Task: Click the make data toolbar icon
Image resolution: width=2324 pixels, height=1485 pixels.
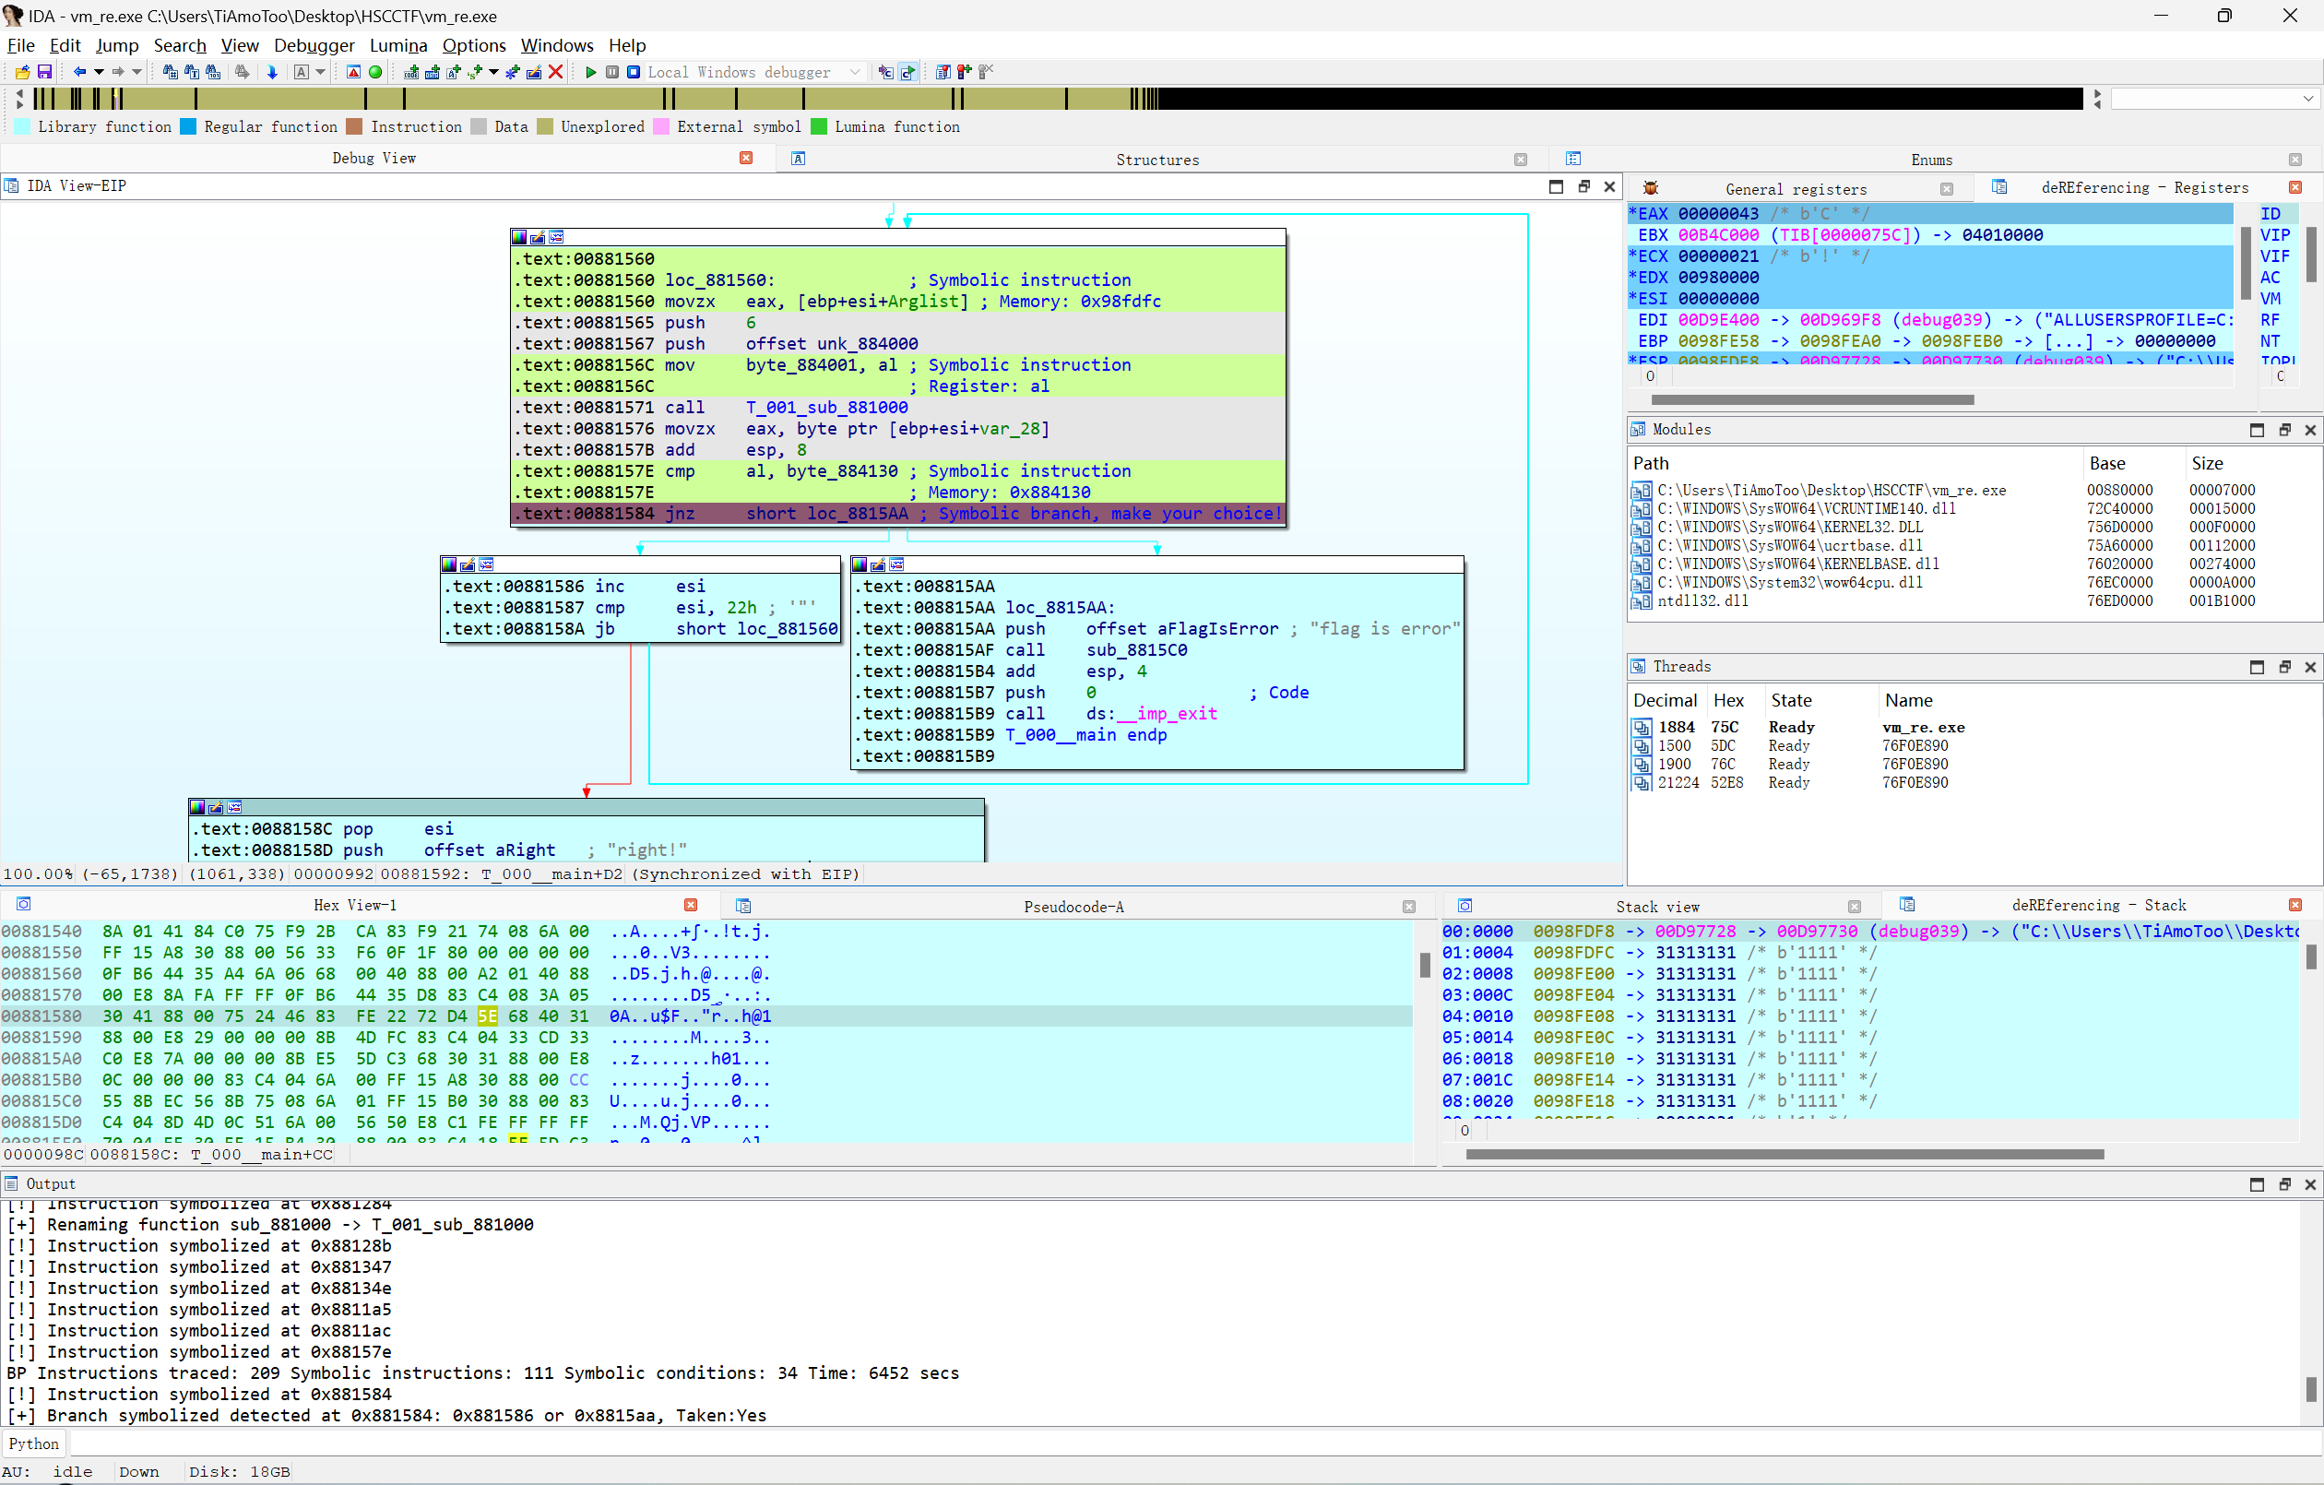Action: (433, 71)
